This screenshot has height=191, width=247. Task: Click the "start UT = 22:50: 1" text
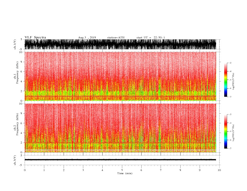(151, 37)
